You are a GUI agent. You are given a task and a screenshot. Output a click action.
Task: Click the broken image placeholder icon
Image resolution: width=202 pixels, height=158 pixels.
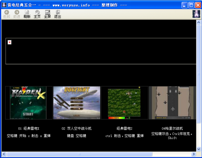pos(9,42)
